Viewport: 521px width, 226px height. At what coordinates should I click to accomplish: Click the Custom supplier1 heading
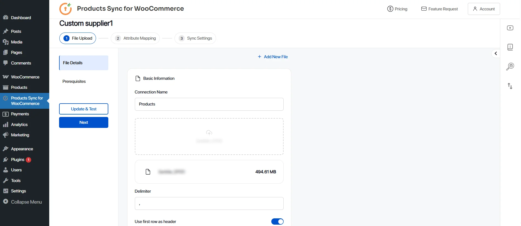pyautogui.click(x=86, y=24)
